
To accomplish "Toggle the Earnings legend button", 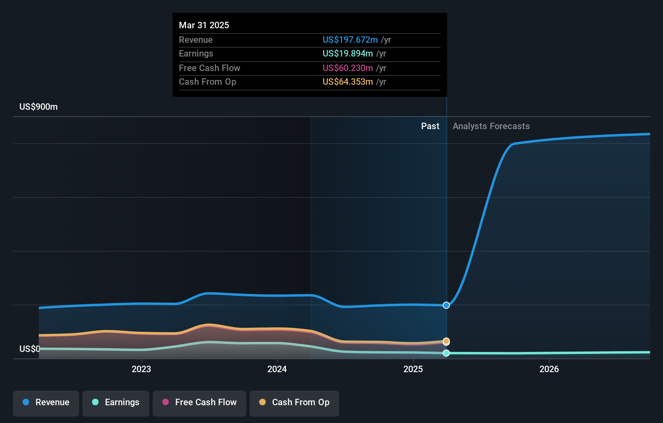I will (116, 403).
